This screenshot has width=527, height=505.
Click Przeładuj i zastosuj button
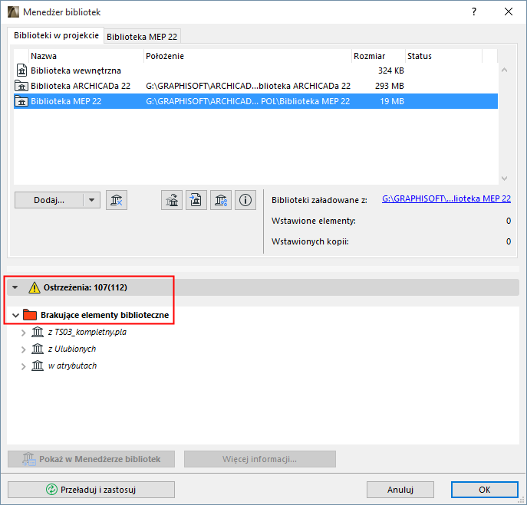point(91,490)
